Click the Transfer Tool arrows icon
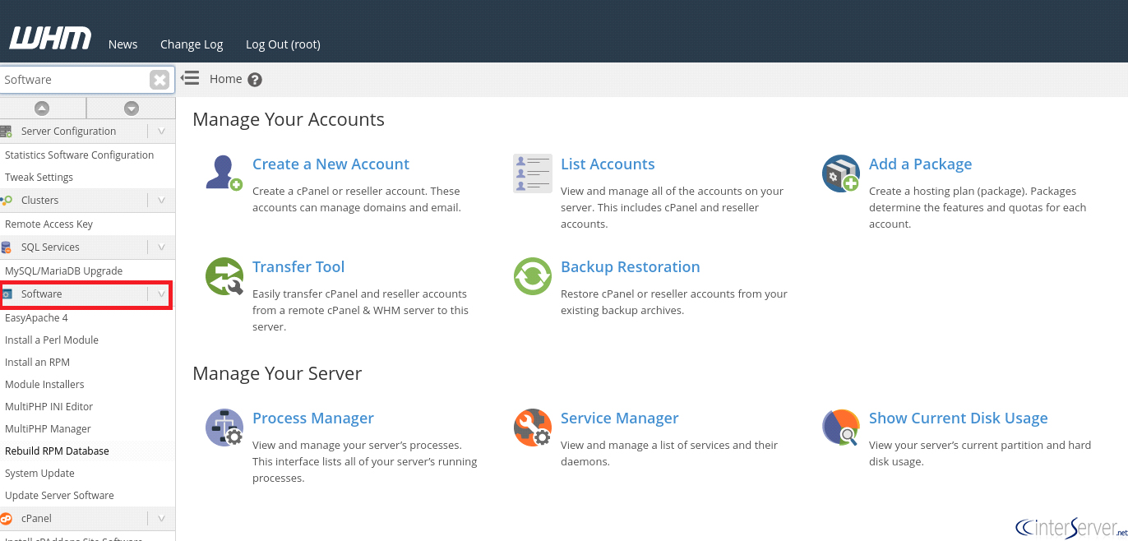The image size is (1128, 541). (224, 276)
